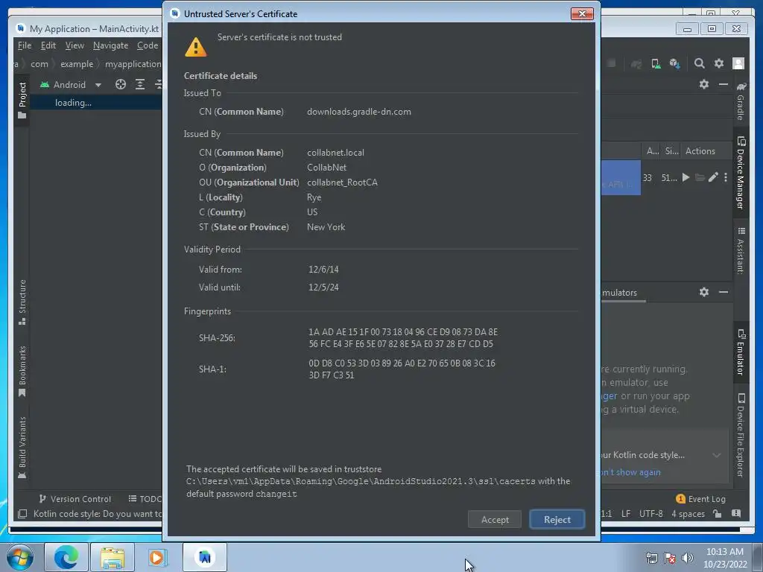
Task: Change the UTF-8 file encoding
Action: 650,514
